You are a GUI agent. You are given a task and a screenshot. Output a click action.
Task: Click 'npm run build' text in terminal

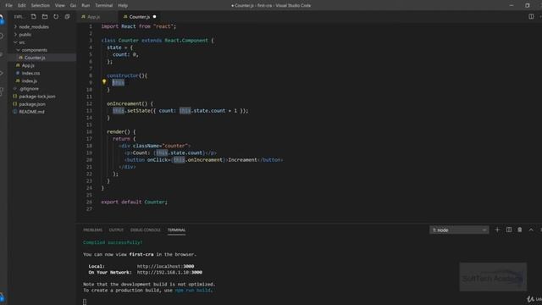coord(193,290)
